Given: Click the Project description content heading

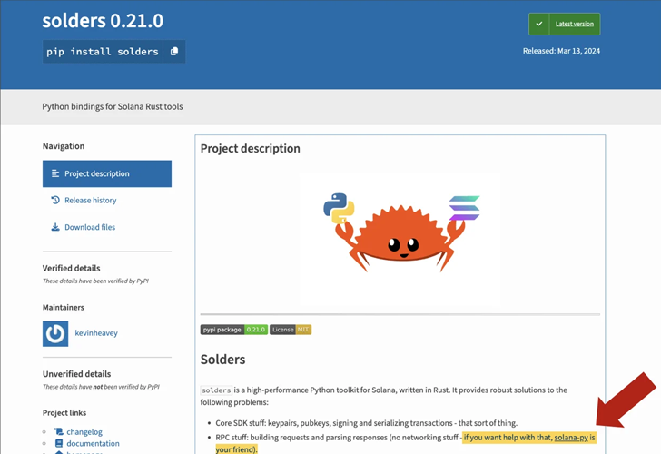Looking at the screenshot, I should [250, 149].
